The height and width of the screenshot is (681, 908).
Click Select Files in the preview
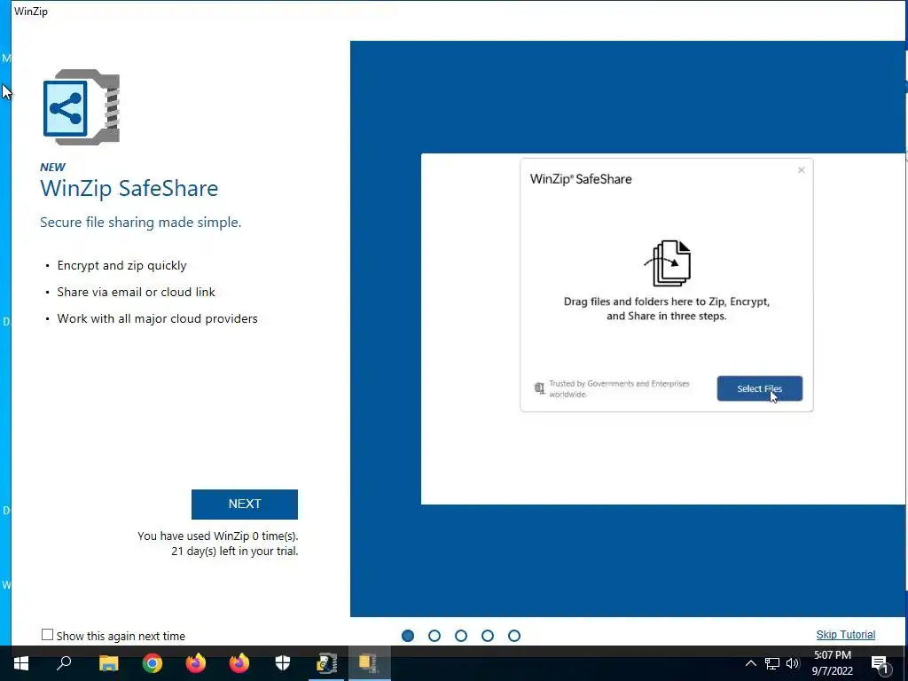pyautogui.click(x=760, y=388)
